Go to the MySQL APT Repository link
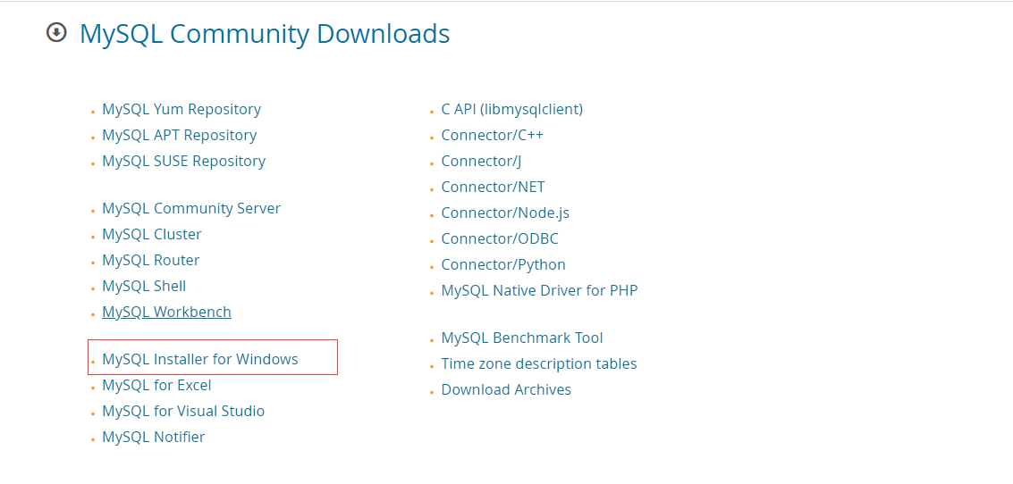This screenshot has height=484, width=1013. pyautogui.click(x=179, y=136)
